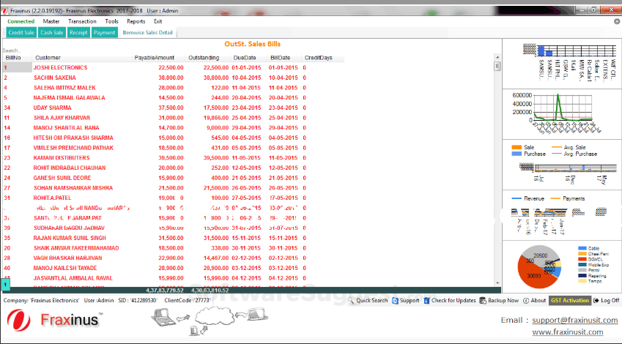Click the Log Off icon
This screenshot has height=344, width=622.
596,301
